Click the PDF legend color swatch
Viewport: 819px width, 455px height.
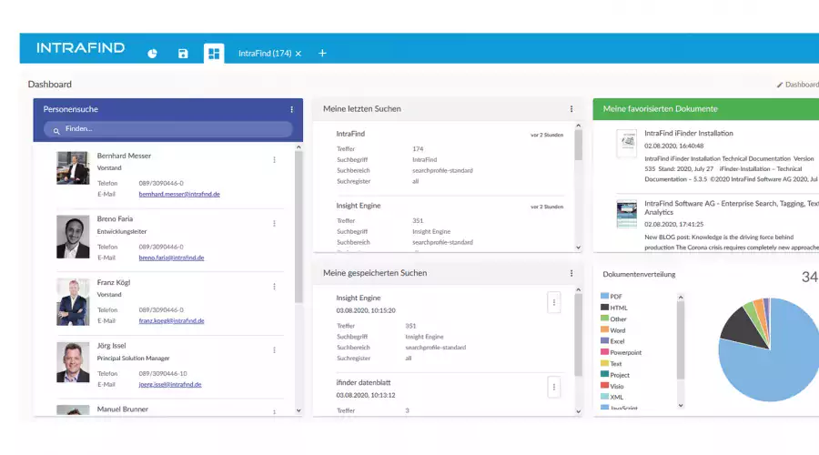coord(604,296)
